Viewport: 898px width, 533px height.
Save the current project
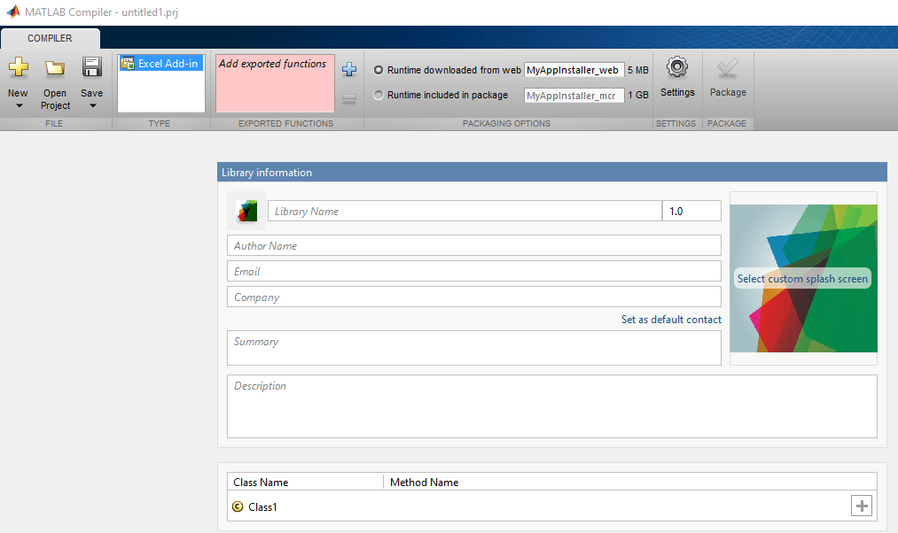(91, 66)
